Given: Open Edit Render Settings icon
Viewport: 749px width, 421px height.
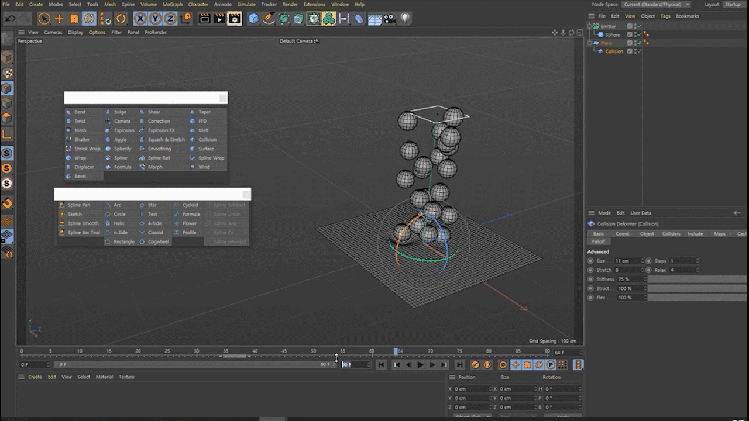Looking at the screenshot, I should click(234, 19).
